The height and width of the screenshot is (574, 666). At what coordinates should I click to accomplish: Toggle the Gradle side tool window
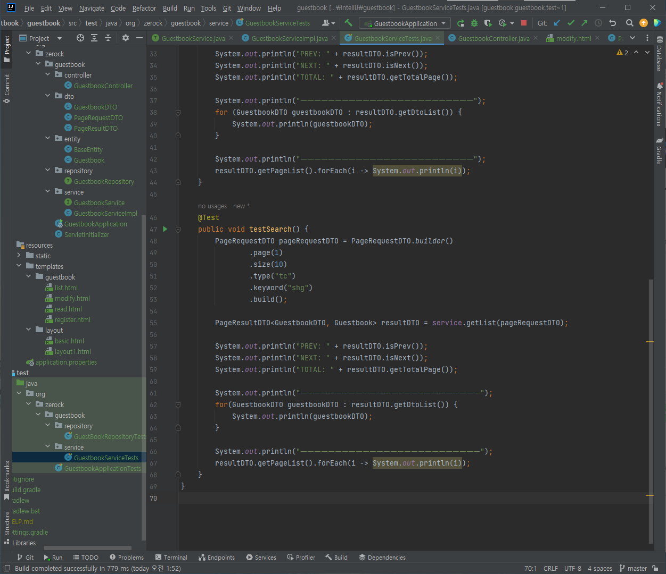point(659,151)
